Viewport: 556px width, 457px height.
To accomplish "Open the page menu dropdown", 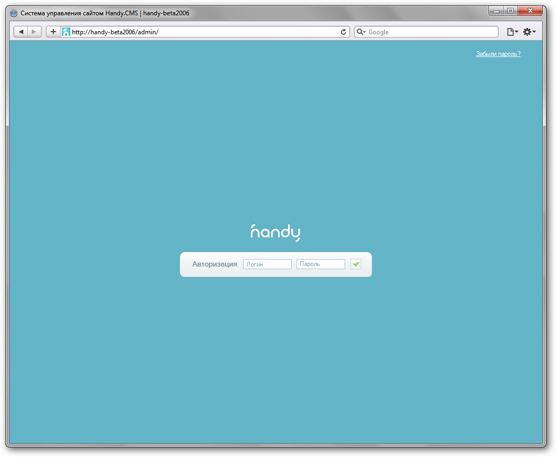I will pos(512,32).
